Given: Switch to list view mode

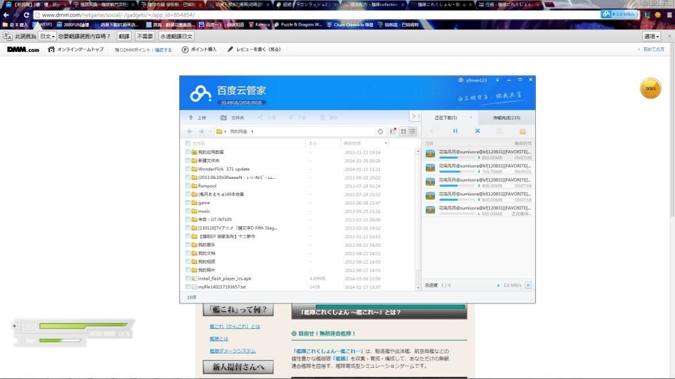Looking at the screenshot, I should point(413,132).
